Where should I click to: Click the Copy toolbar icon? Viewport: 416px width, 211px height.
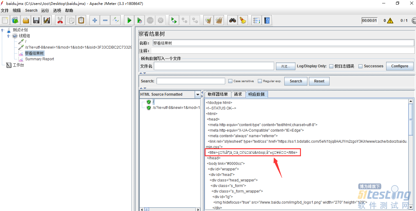71,21
